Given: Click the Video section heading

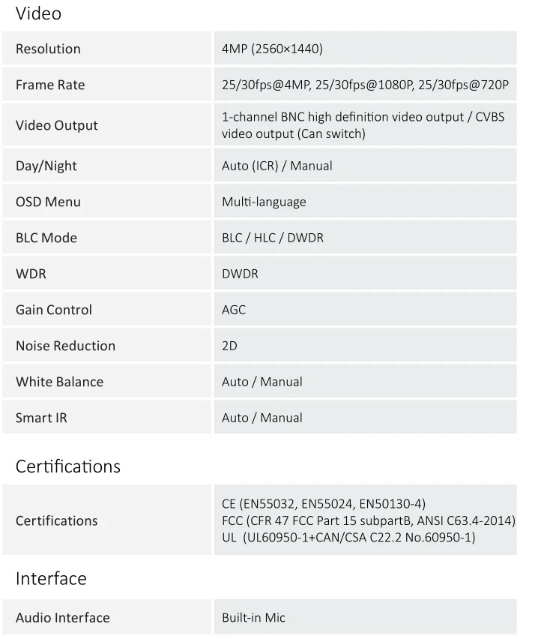Looking at the screenshot, I should (x=38, y=13).
